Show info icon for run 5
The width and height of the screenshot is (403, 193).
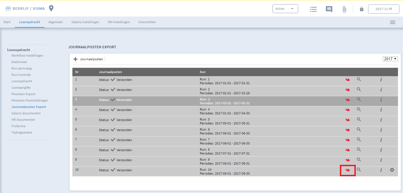point(381,120)
